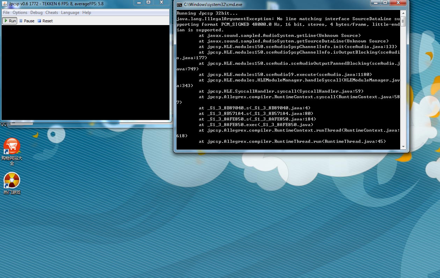Click the Jpcsp black game display area
Image resolution: width=440 pixels, height=278 pixels.
point(86,72)
